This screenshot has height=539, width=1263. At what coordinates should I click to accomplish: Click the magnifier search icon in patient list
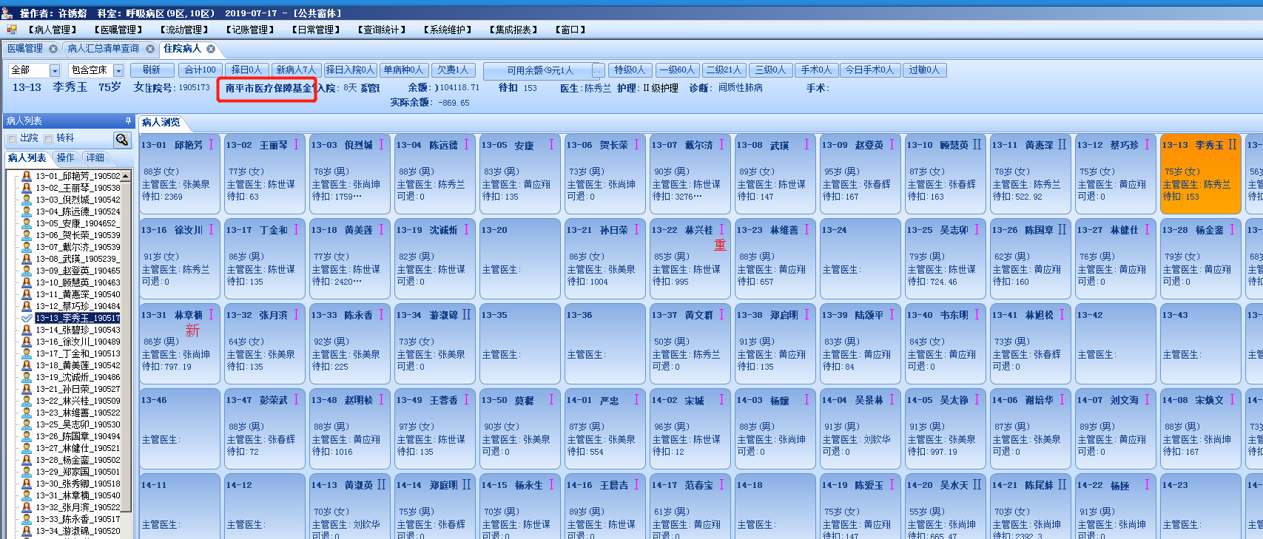pos(121,139)
